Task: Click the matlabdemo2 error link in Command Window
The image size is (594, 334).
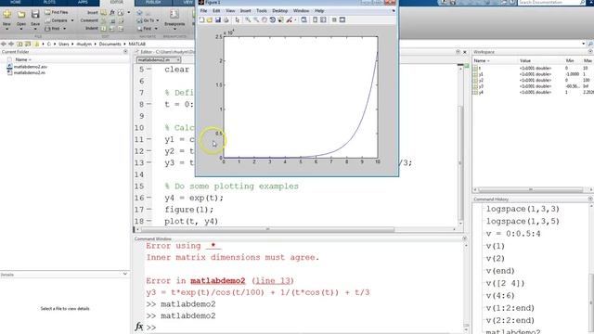Action: [x=218, y=281]
